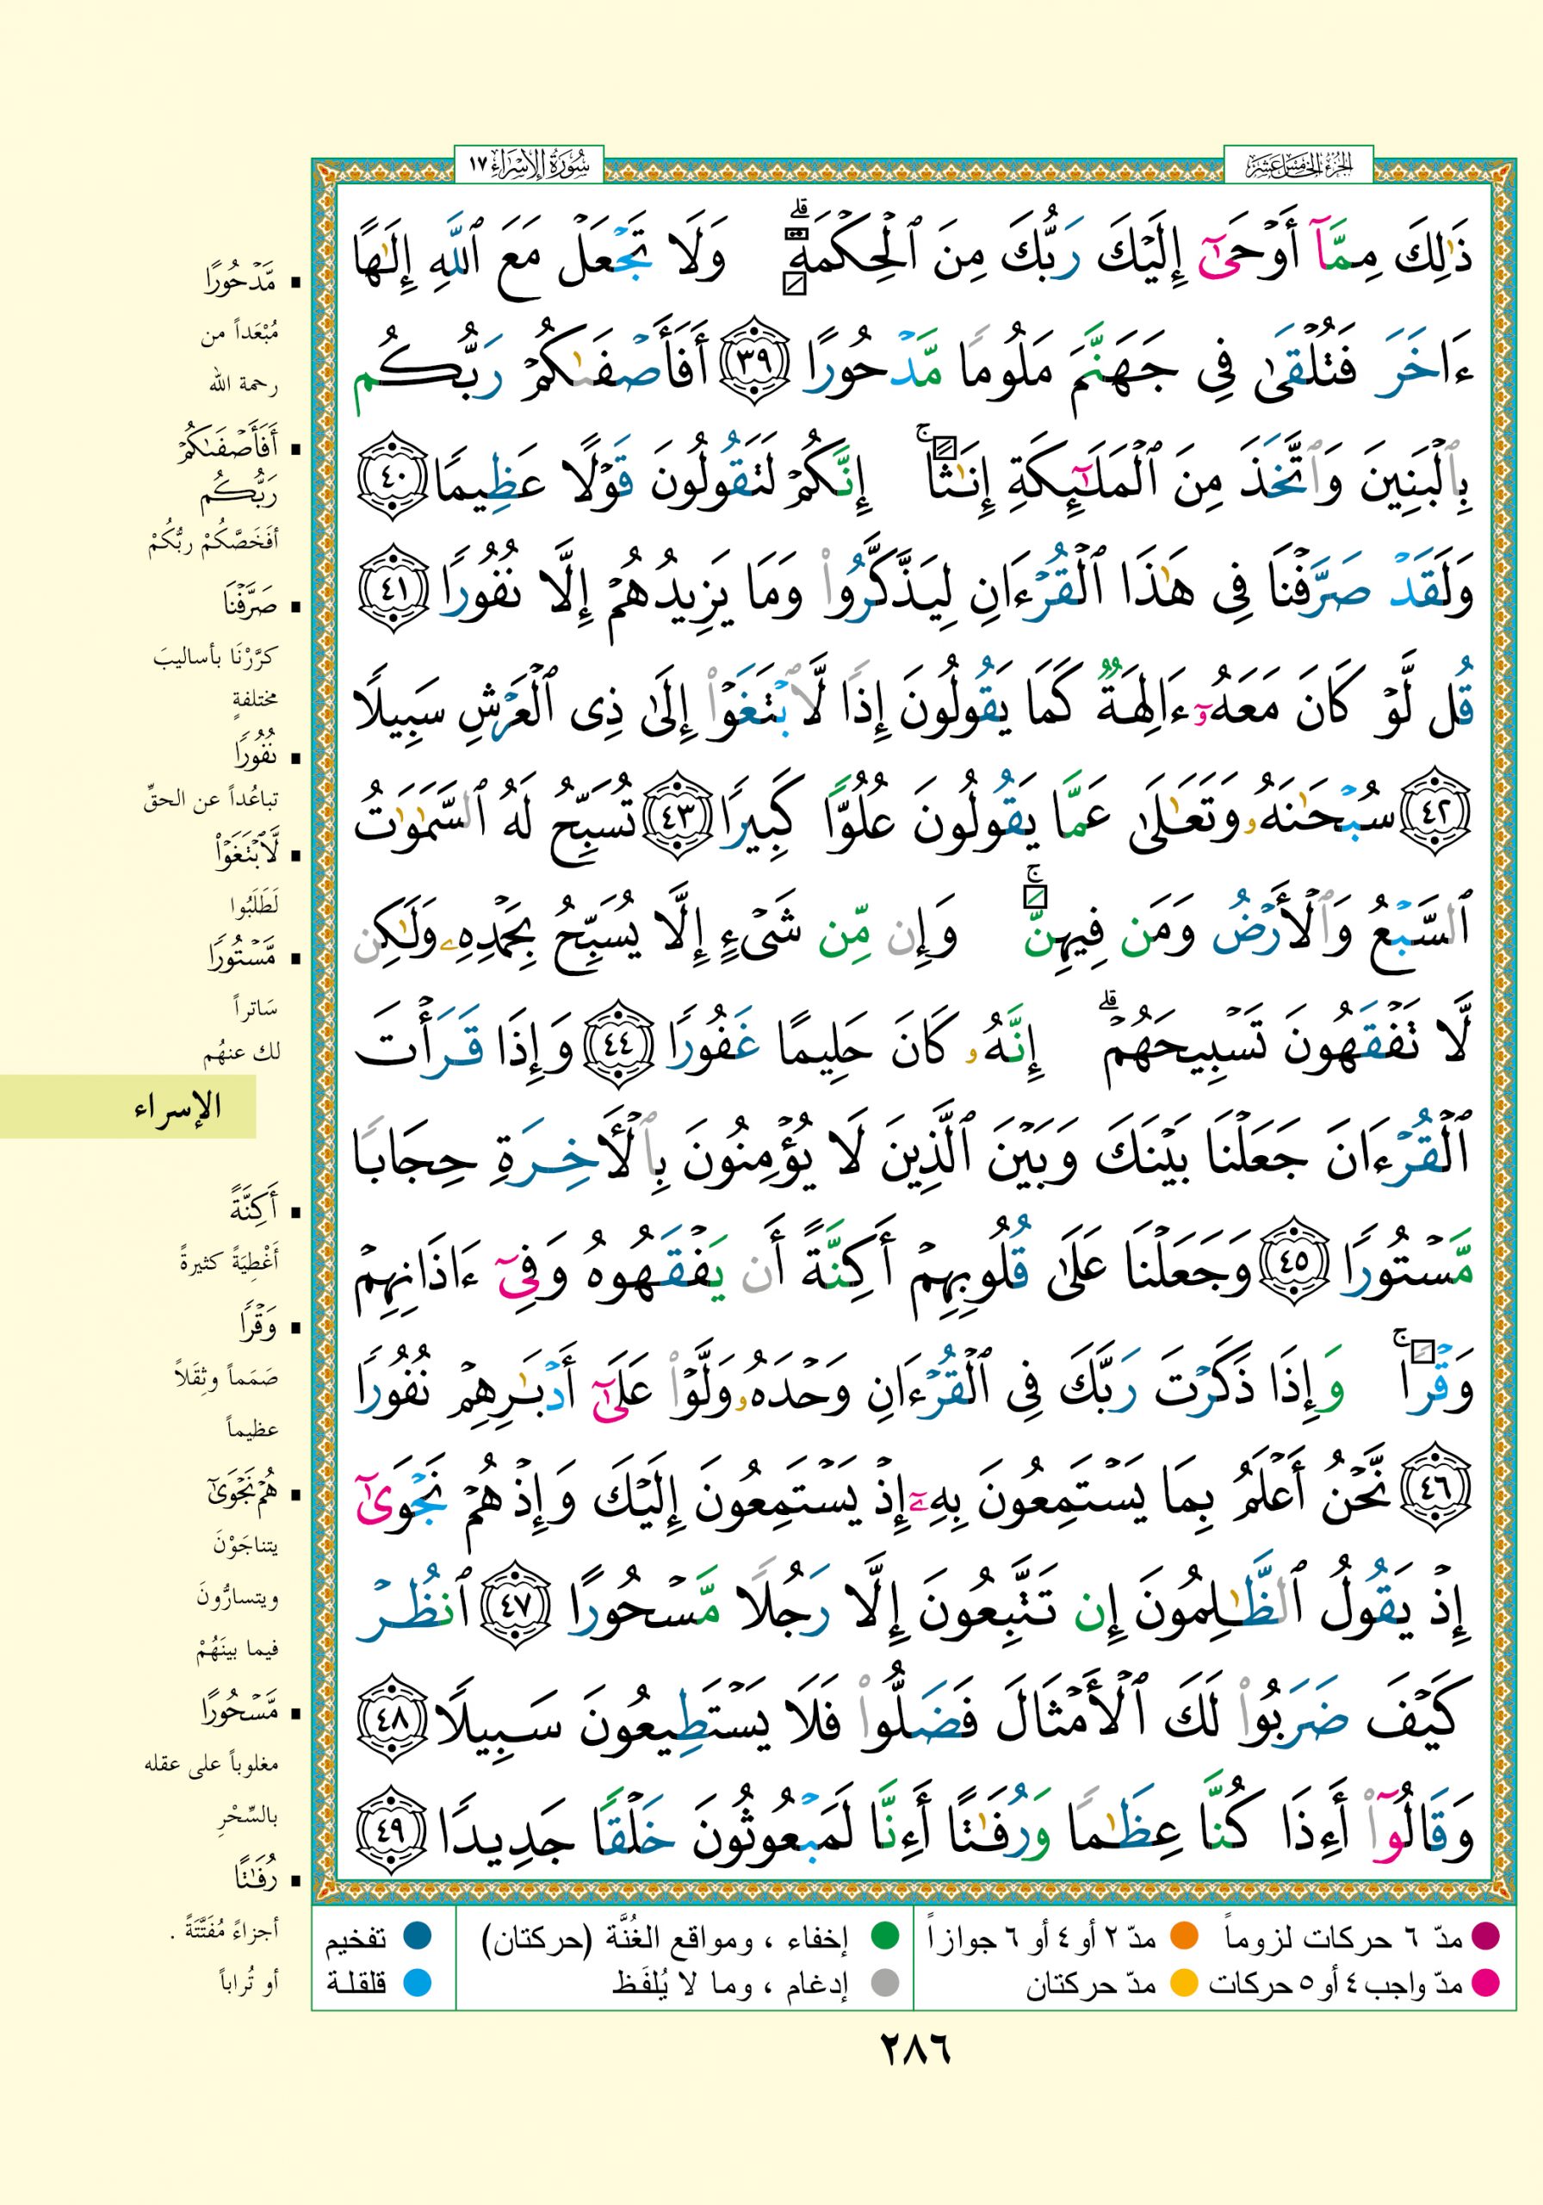
Task: Select the light blue قلقلة legend dot
Action: coord(417,1981)
